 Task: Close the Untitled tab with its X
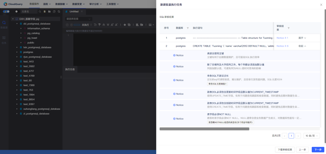click(82, 11)
